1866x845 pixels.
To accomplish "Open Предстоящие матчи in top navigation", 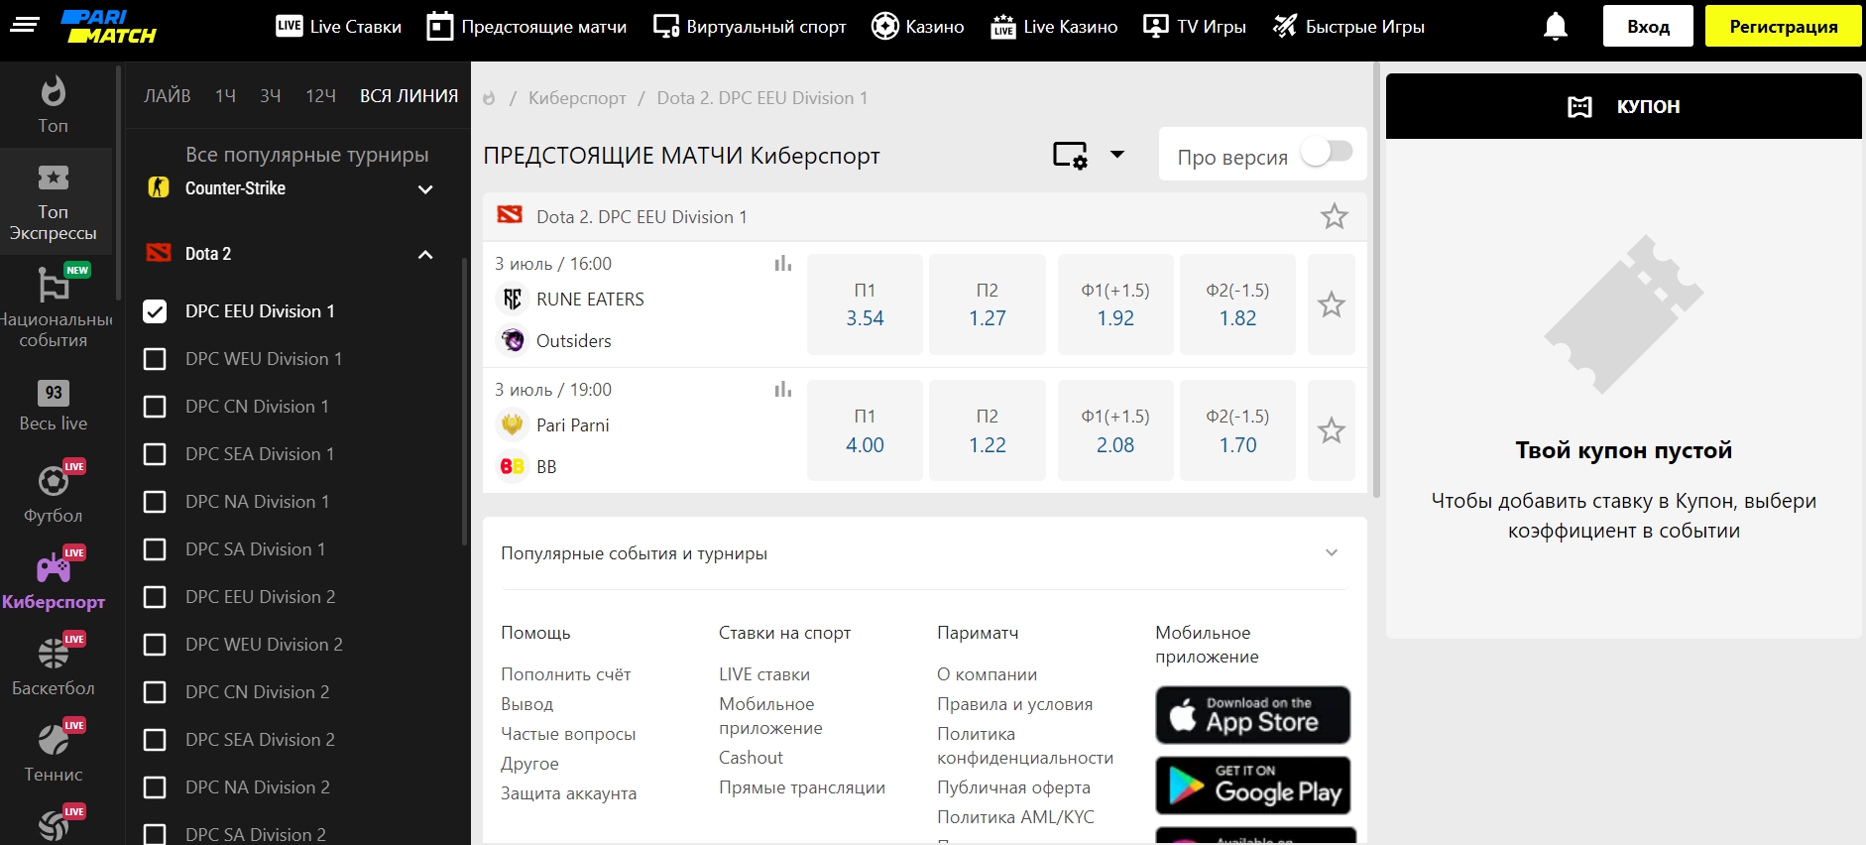I will (x=526, y=27).
